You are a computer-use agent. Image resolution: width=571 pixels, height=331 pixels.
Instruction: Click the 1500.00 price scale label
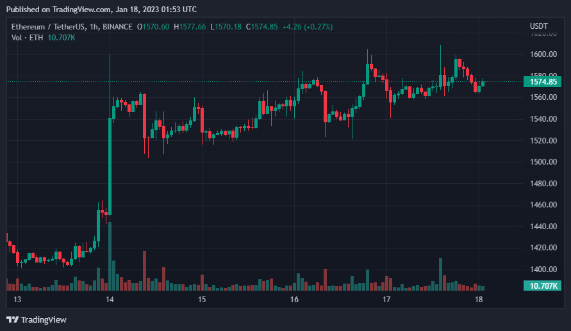(x=543, y=162)
